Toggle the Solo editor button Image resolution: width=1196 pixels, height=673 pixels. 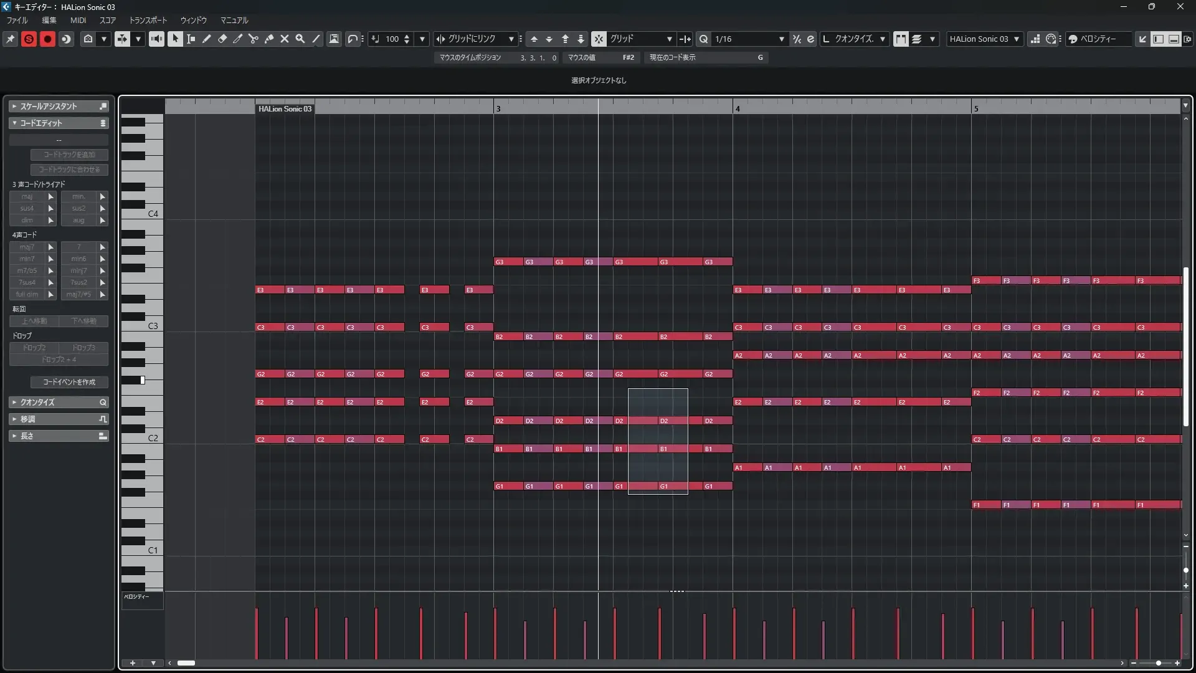pos(29,39)
